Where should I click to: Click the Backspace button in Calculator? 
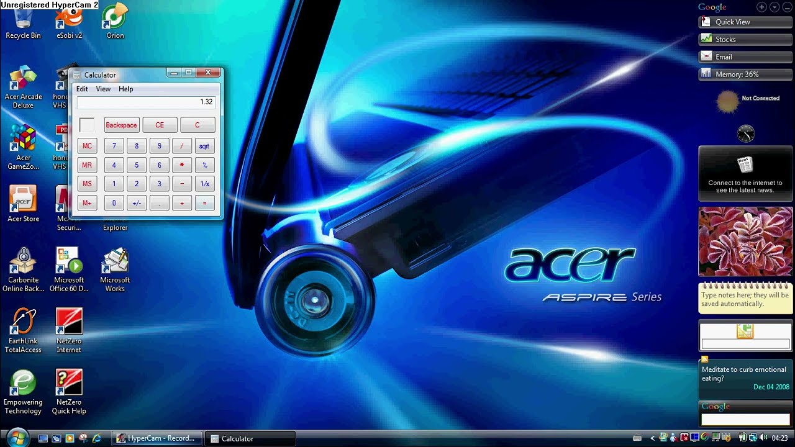122,125
